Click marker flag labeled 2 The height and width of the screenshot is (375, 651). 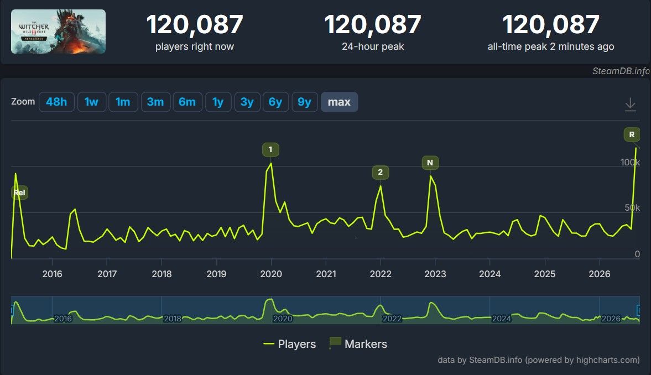(x=381, y=173)
